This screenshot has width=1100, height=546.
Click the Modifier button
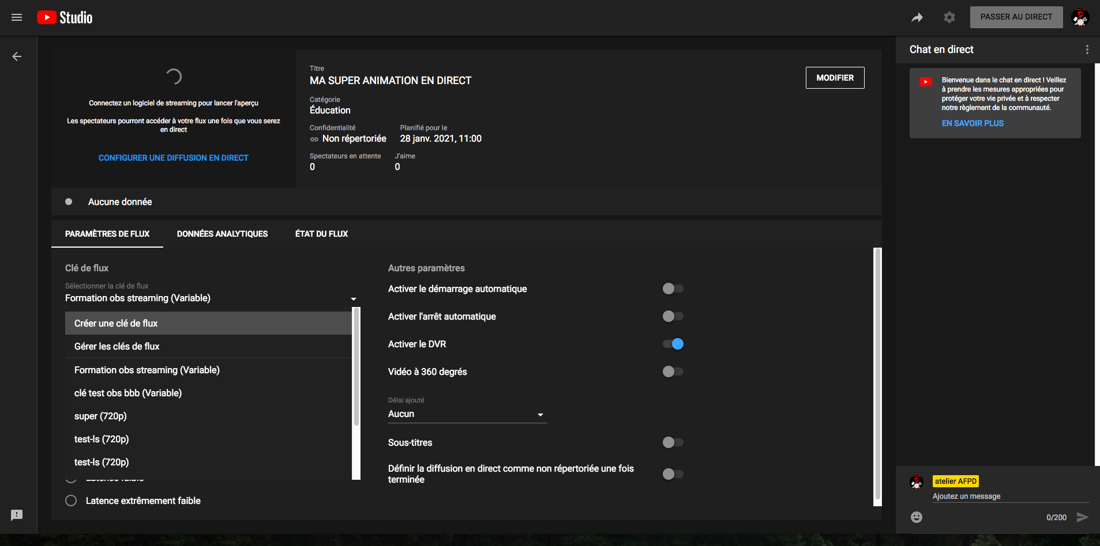pyautogui.click(x=834, y=78)
